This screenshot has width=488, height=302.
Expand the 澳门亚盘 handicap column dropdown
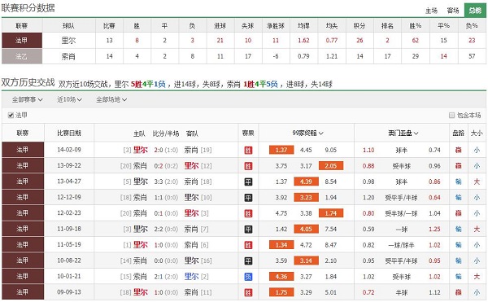403,133
